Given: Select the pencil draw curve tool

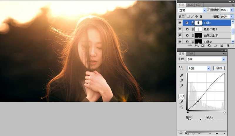Looking at the screenshot, I should [x=181, y=101].
